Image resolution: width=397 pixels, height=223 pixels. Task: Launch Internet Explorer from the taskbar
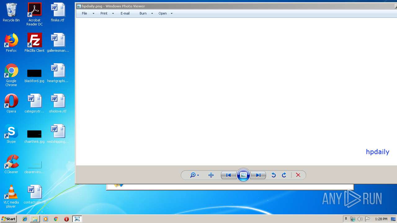(x=25, y=219)
